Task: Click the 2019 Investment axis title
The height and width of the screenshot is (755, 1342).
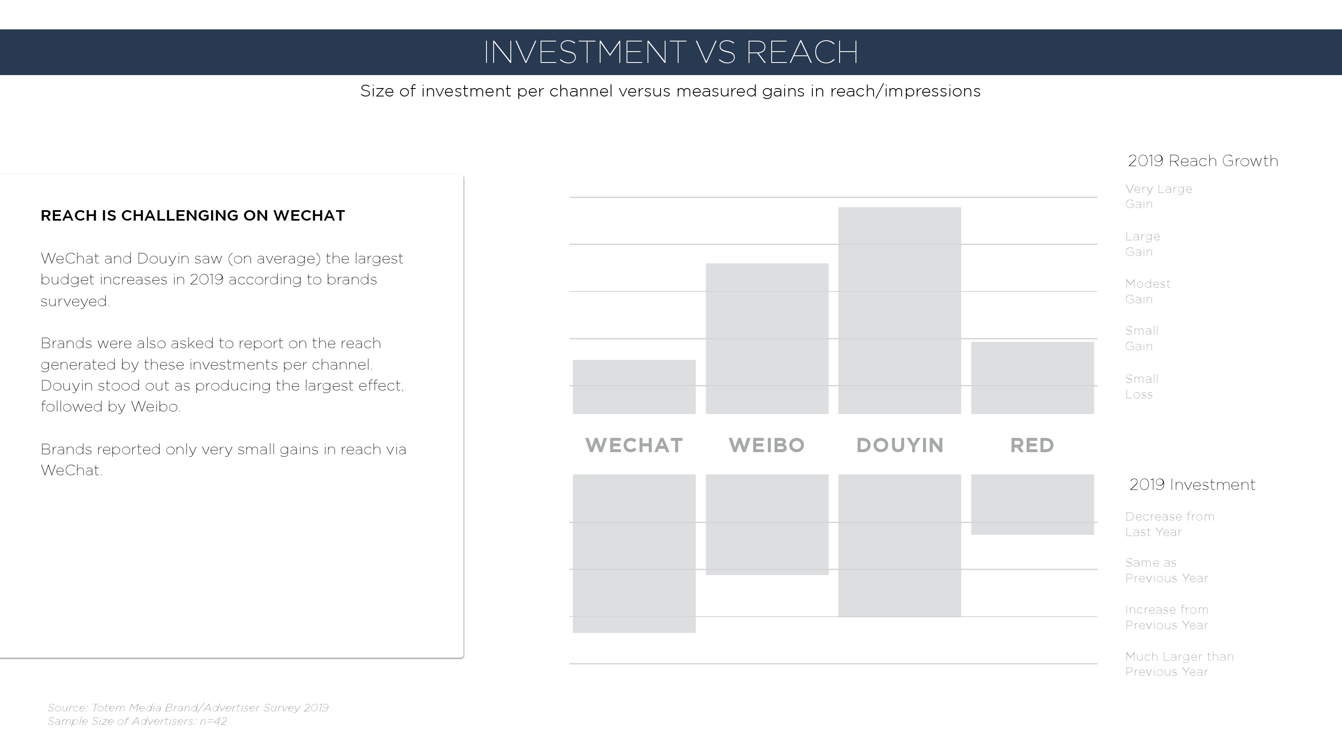Action: 1192,485
